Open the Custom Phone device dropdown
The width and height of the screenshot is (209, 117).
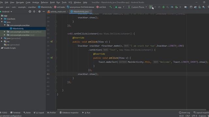coord(137,7)
